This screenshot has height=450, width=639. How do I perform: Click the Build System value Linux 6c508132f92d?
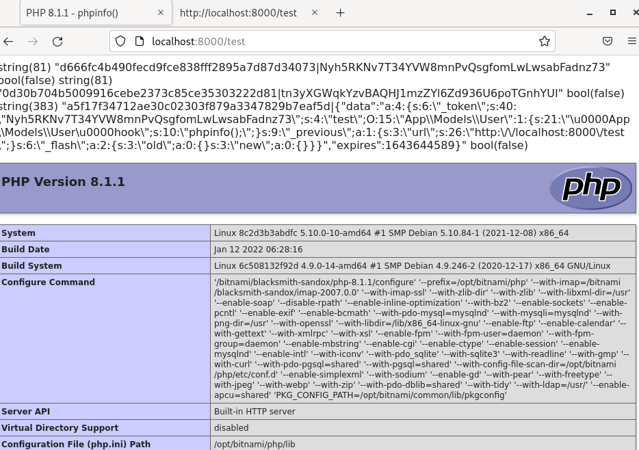pos(412,265)
